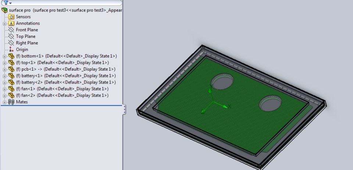The image size is (353, 170).
Task: Click the fan<1> part icon
Action: [11, 89]
